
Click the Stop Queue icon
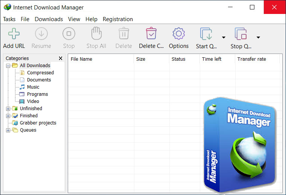click(241, 34)
